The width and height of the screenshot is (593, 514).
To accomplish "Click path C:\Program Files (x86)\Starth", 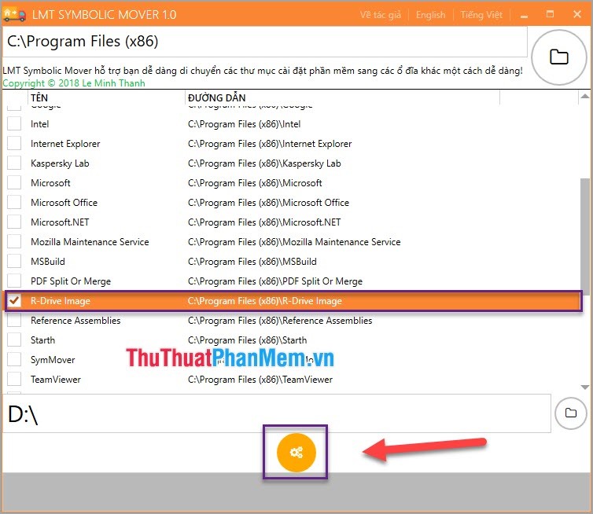I will coord(247,340).
